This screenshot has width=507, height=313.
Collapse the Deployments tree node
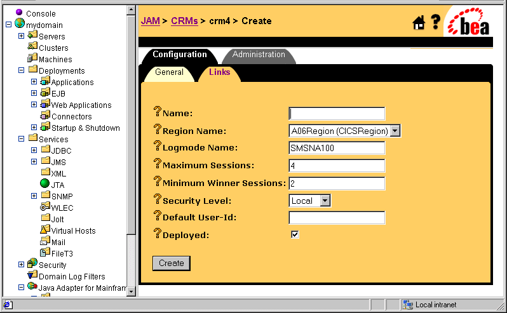pos(22,70)
